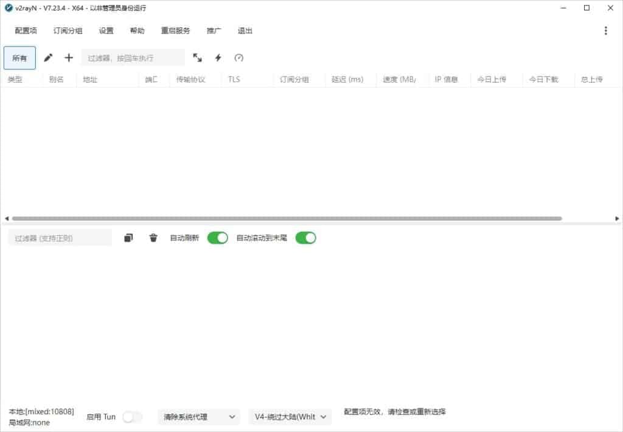Click the pencil edit subscription icon

(48, 58)
